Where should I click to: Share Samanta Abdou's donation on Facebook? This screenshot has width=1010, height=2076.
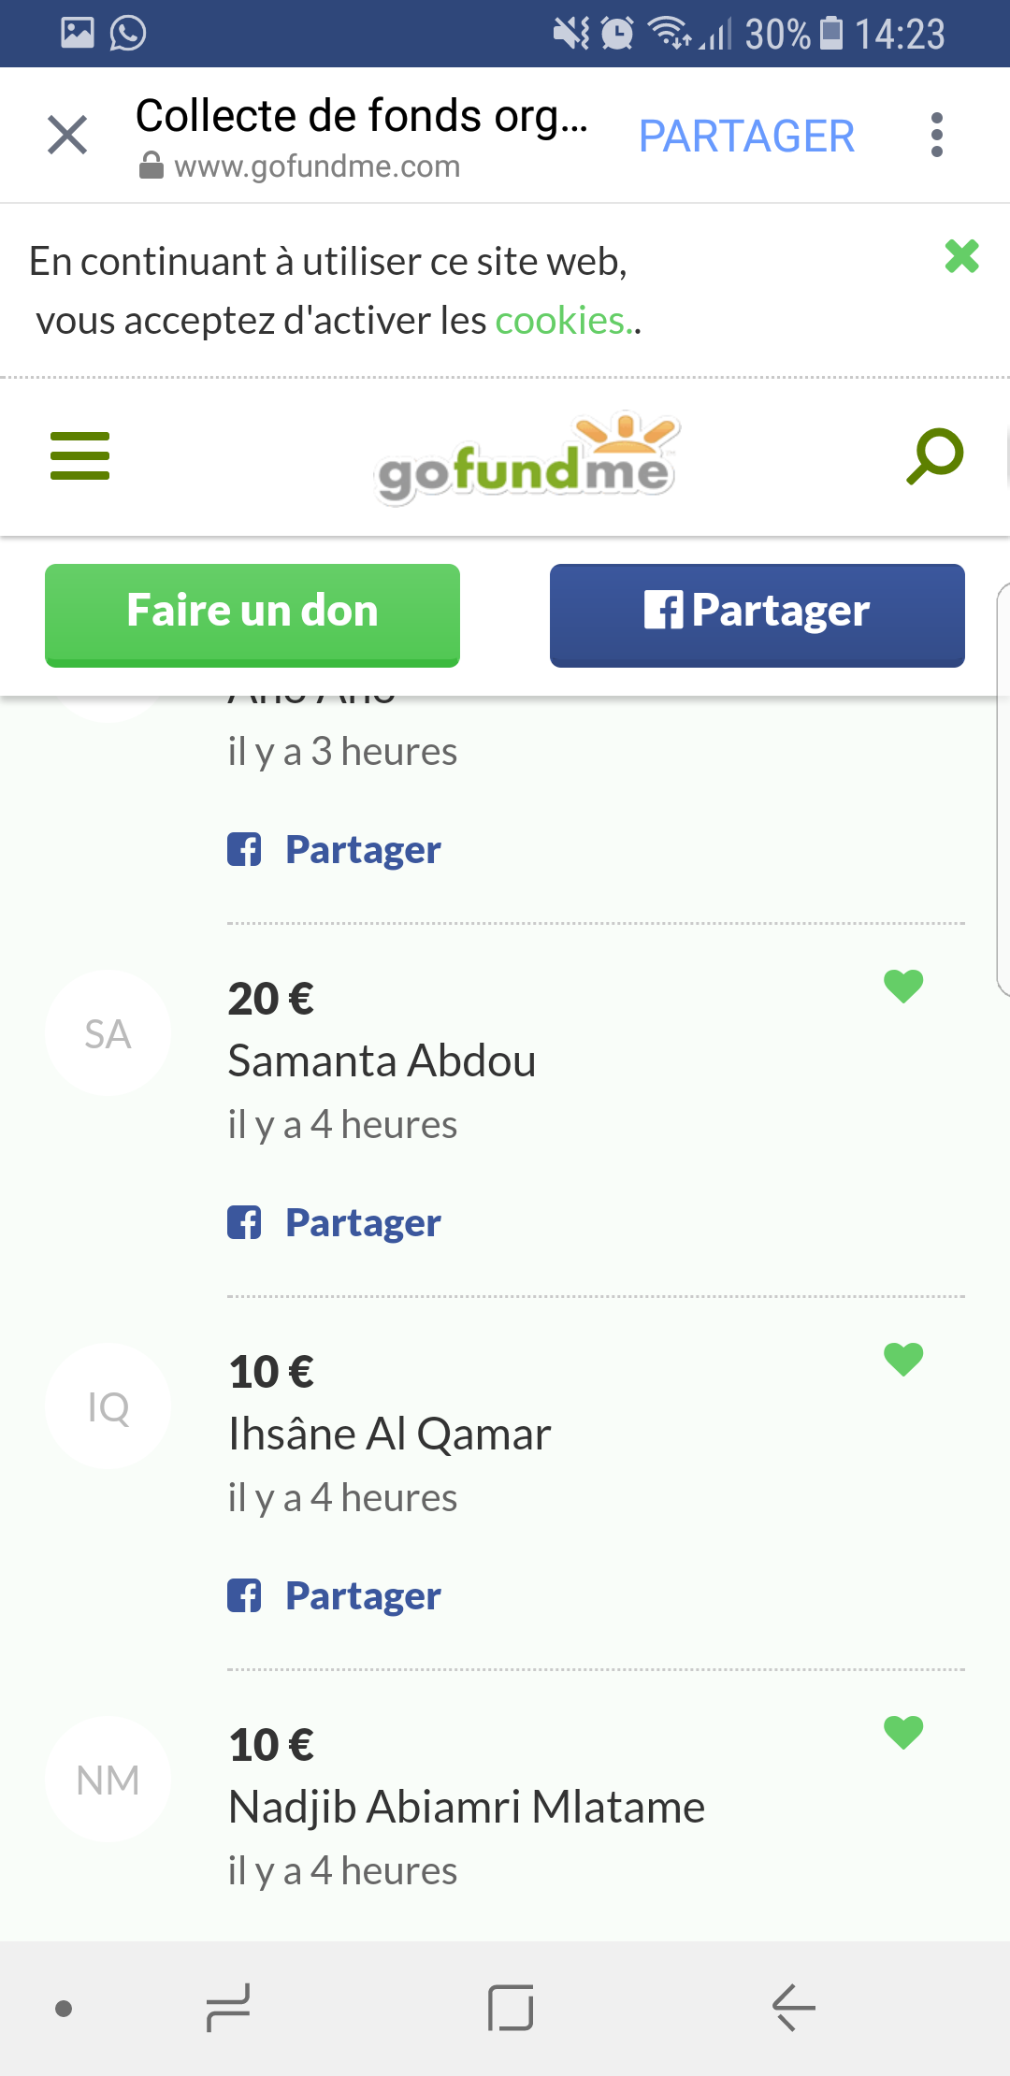pyautogui.click(x=335, y=1223)
